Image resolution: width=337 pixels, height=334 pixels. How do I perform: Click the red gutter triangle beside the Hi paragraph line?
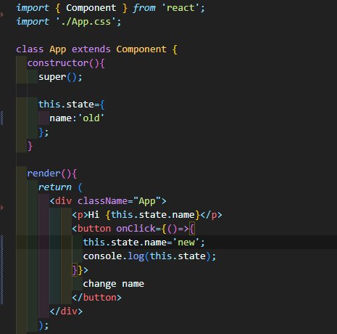pyautogui.click(x=2, y=208)
